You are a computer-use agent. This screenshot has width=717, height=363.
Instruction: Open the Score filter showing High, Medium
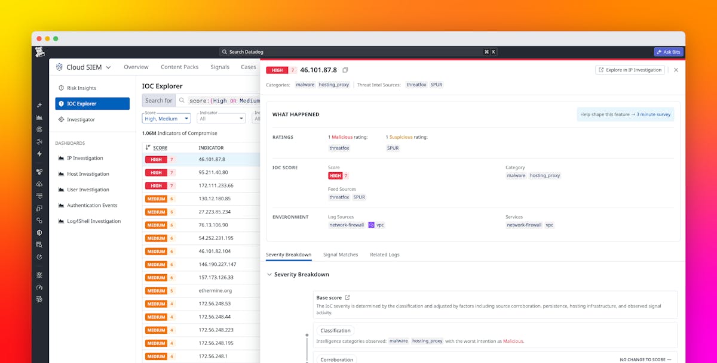166,118
